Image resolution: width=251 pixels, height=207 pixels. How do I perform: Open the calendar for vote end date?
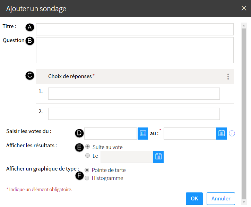pyautogui.click(x=222, y=133)
